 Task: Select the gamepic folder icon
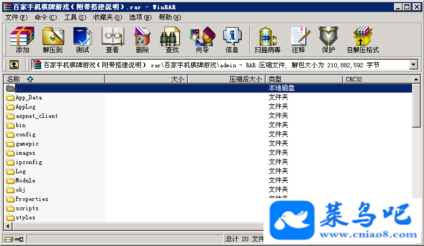(10, 143)
